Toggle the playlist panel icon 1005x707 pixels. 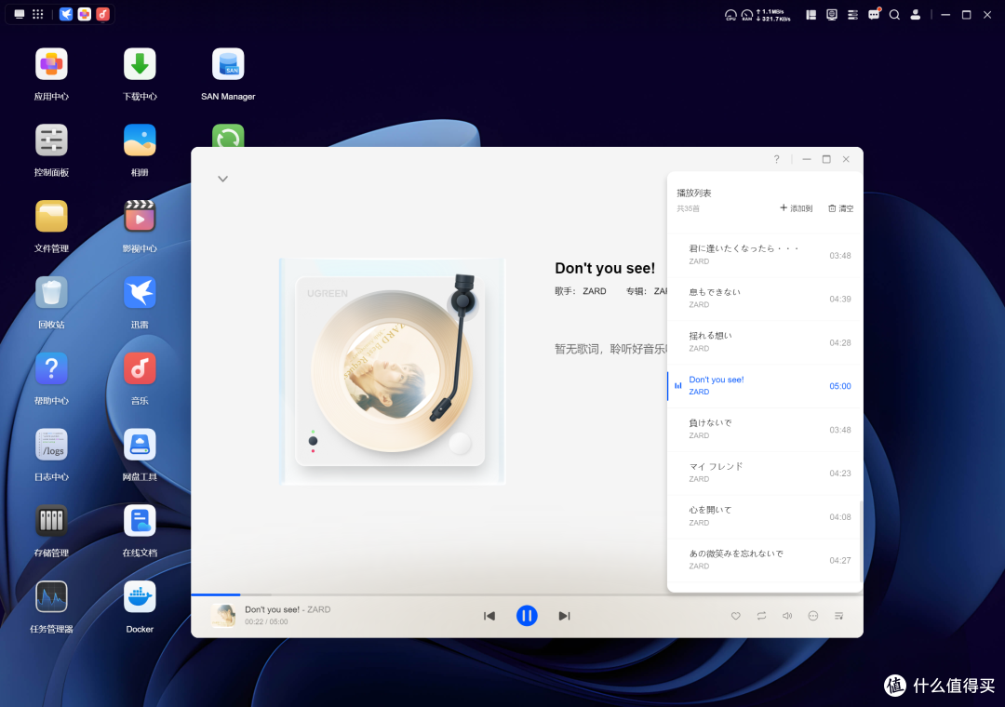click(838, 616)
